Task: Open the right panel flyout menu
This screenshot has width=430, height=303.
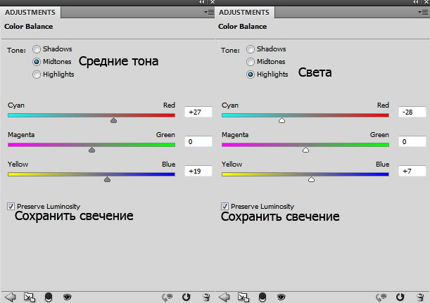Action: point(423,13)
